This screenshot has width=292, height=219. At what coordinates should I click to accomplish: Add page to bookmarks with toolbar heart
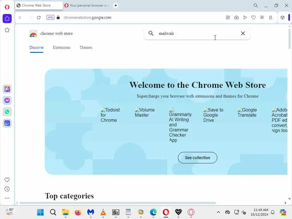tap(254, 17)
